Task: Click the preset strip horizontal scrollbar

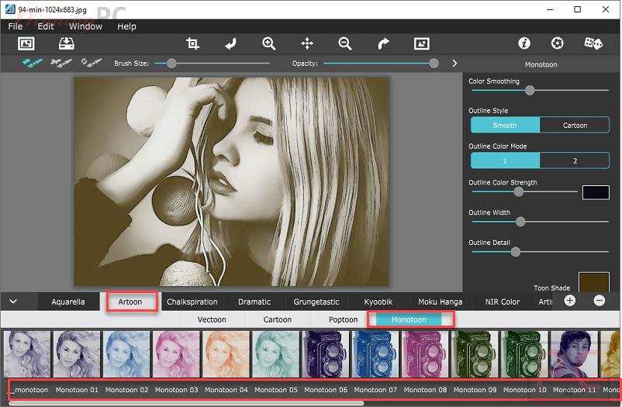Action: (x=186, y=403)
